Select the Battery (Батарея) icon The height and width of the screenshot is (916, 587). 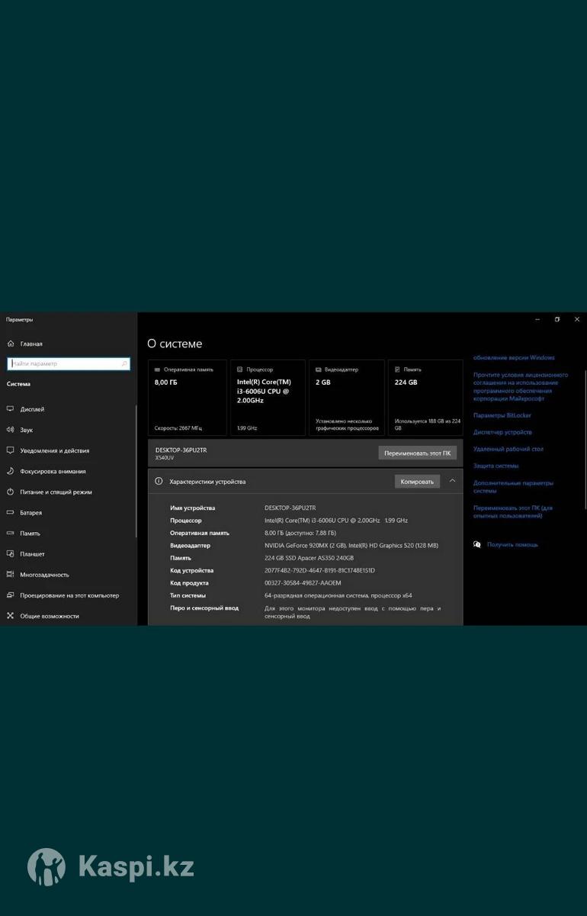(x=11, y=512)
